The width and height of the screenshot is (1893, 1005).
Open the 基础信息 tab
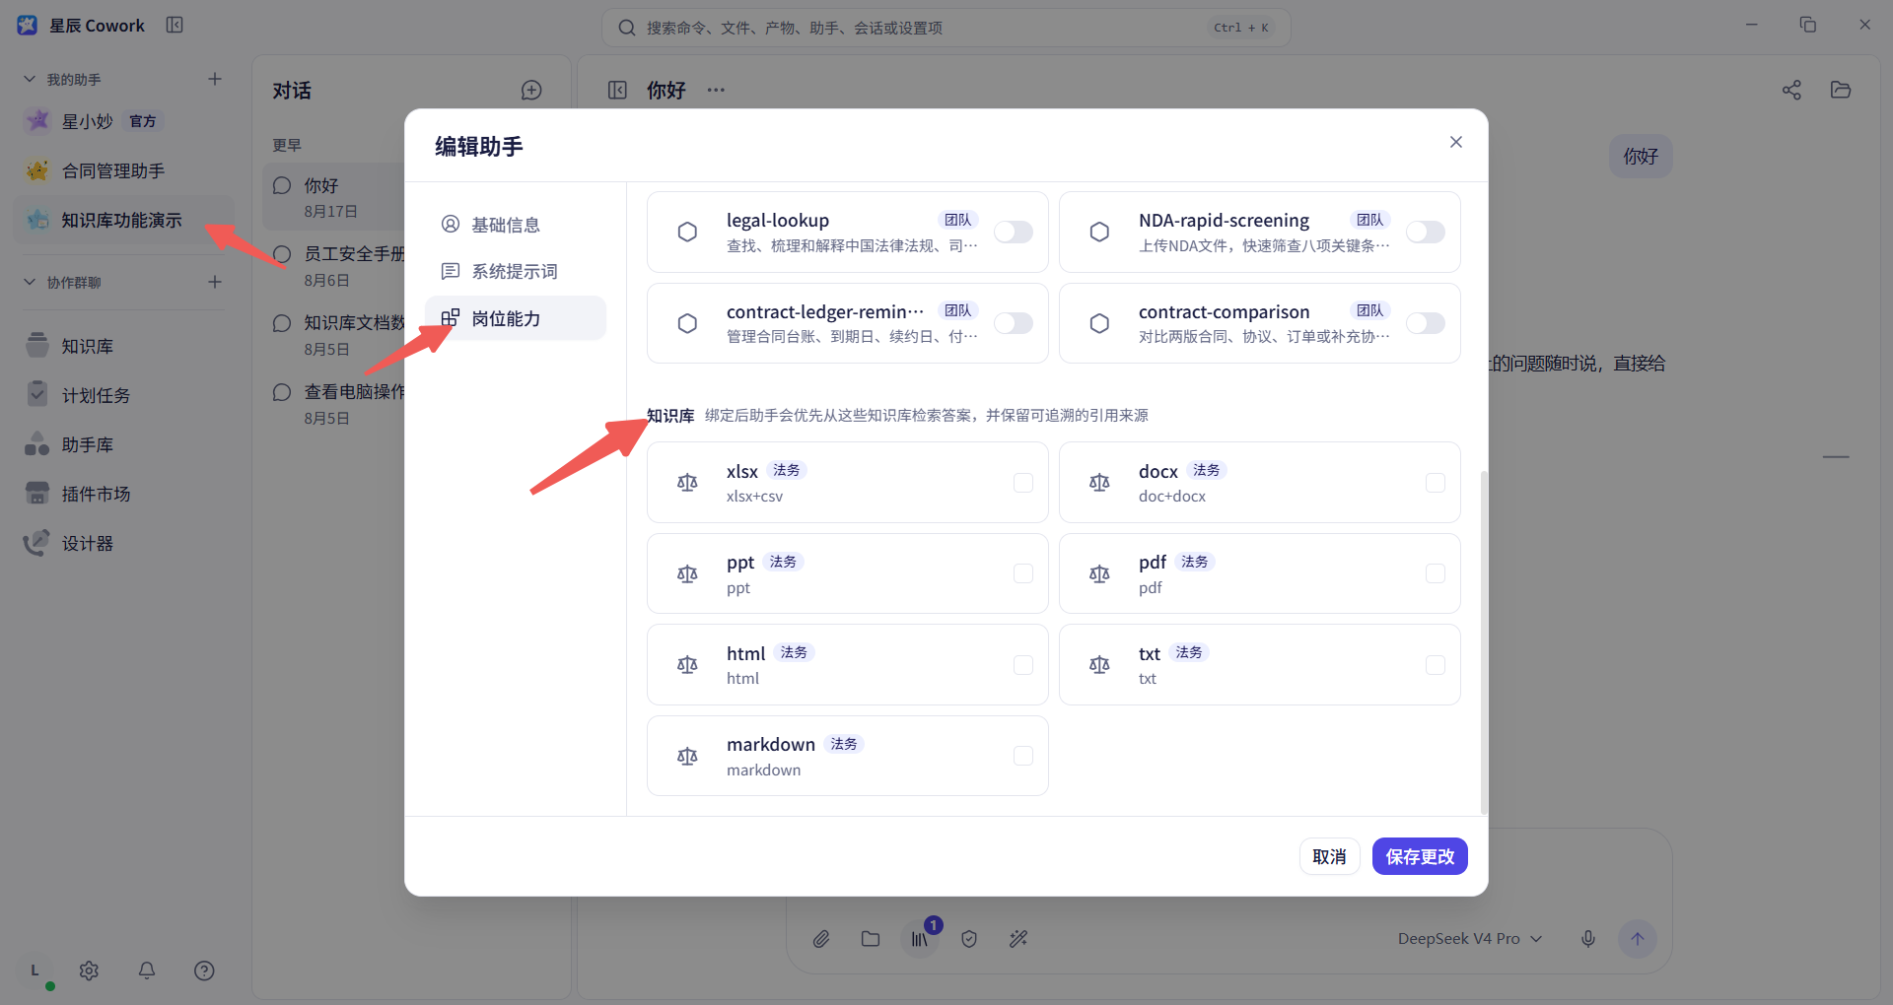tap(516, 225)
